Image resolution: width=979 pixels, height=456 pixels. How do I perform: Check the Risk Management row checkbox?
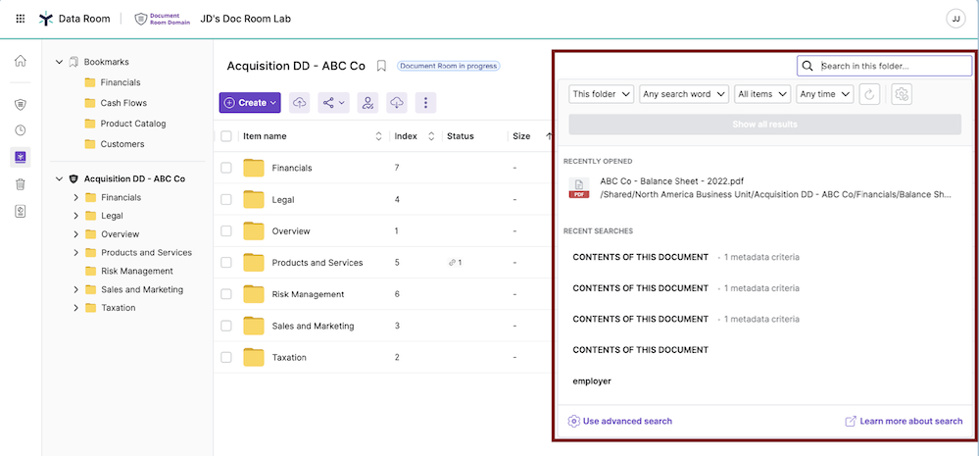(226, 294)
